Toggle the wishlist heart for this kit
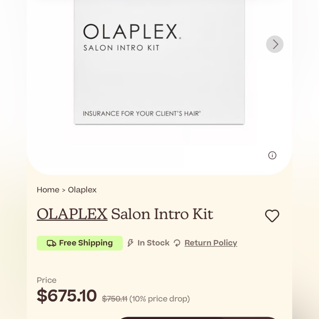Image resolution: width=319 pixels, height=319 pixels. [x=272, y=216]
